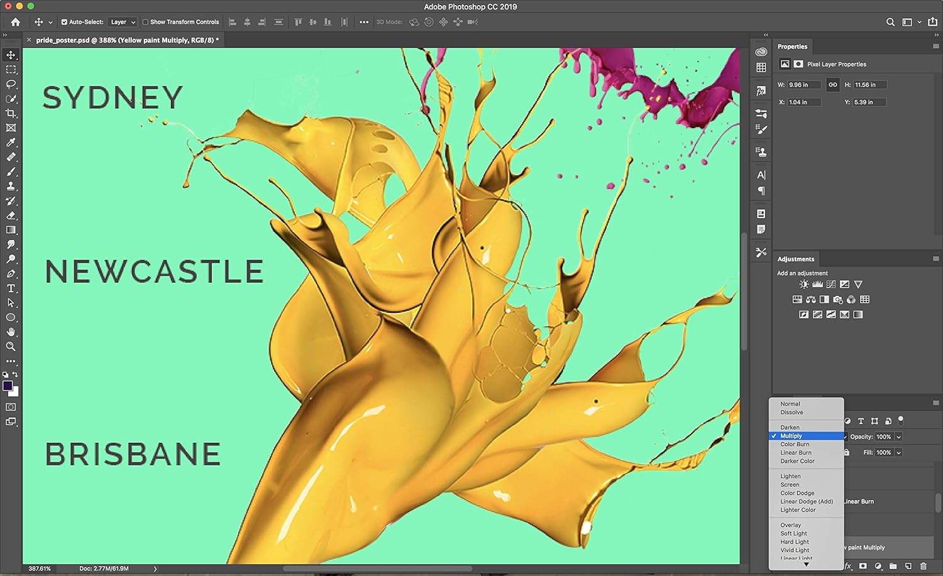The height and width of the screenshot is (576, 943).
Task: Select the Hand tool
Action: 11,332
